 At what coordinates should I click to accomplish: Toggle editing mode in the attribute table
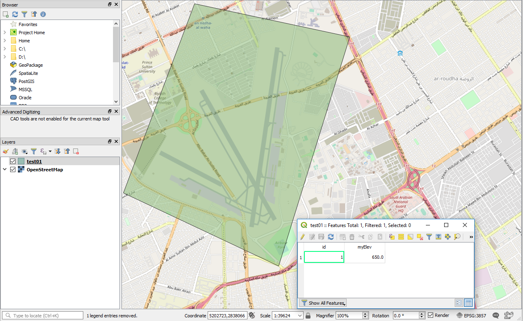(302, 236)
